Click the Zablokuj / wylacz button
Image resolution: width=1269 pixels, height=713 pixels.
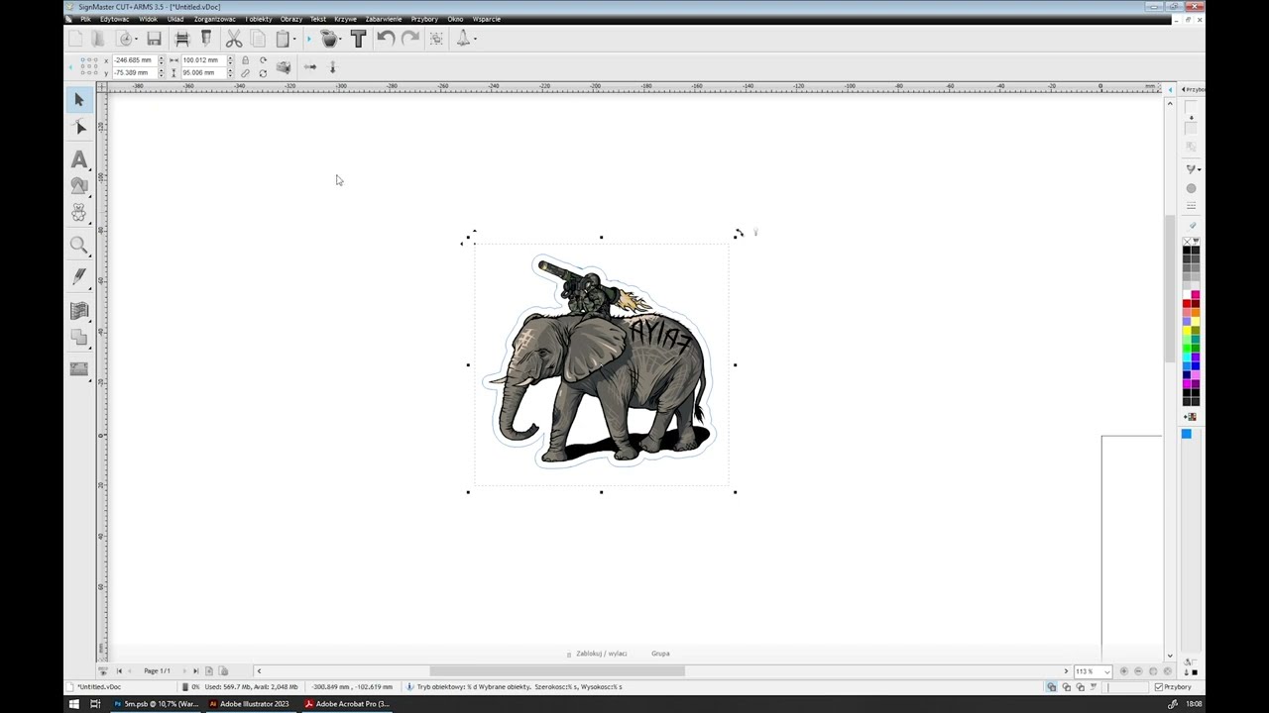pyautogui.click(x=601, y=654)
